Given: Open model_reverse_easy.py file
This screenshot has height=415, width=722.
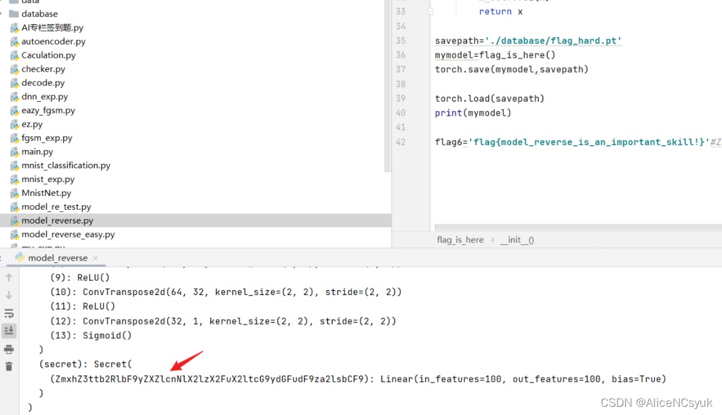Looking at the screenshot, I should pos(68,235).
